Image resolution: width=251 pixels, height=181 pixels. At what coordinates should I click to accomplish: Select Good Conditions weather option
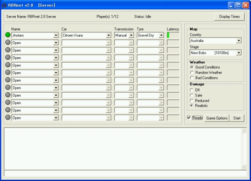click(192, 67)
